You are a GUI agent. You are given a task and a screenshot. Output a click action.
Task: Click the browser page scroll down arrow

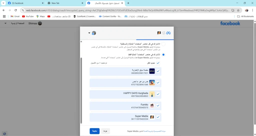click(x=255, y=135)
